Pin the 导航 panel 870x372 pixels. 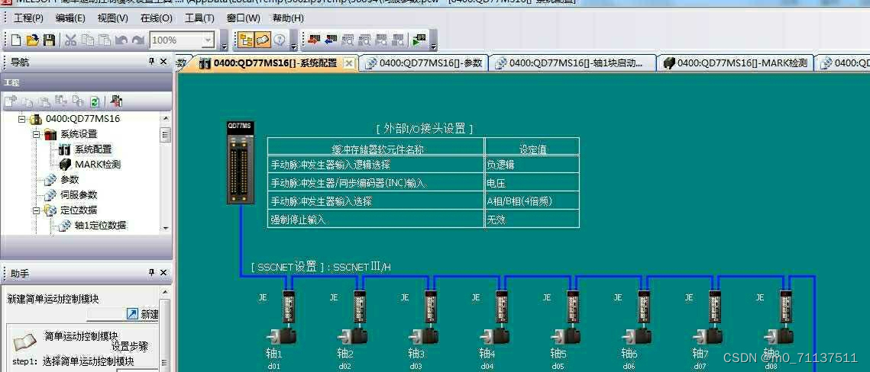(151, 62)
